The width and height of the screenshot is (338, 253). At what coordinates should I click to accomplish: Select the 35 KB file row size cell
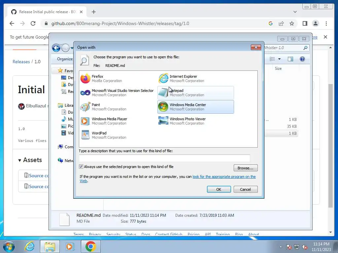tap(292, 126)
